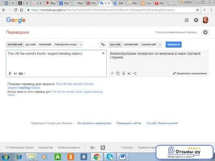Choose Определить язык auto-detect
This screenshot has height=161, width=215.
pos(66,44)
